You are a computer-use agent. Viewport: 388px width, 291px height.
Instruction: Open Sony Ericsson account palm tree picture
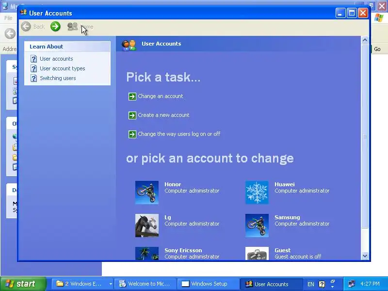coord(147,253)
